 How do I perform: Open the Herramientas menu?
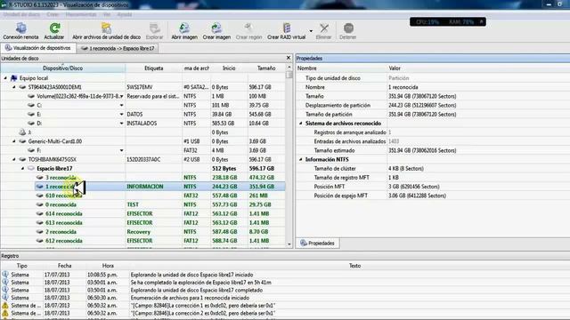coord(81,14)
